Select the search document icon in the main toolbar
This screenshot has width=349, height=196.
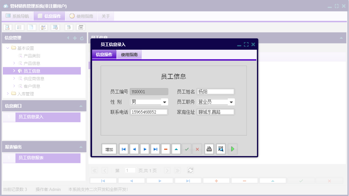7,27
